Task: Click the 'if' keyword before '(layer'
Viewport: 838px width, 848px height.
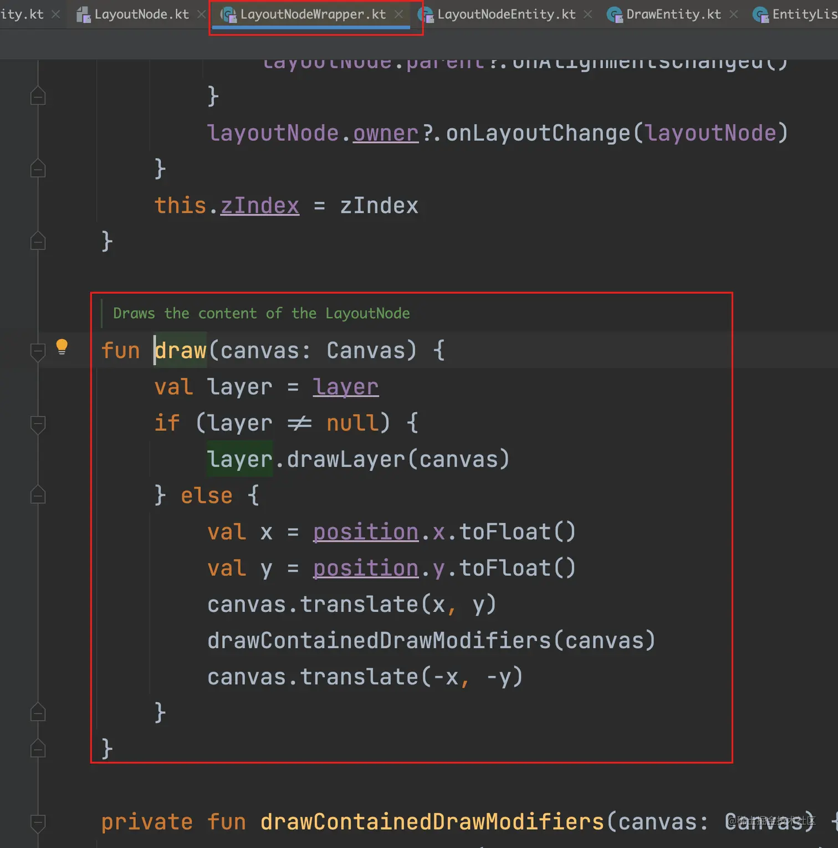Action: click(167, 423)
